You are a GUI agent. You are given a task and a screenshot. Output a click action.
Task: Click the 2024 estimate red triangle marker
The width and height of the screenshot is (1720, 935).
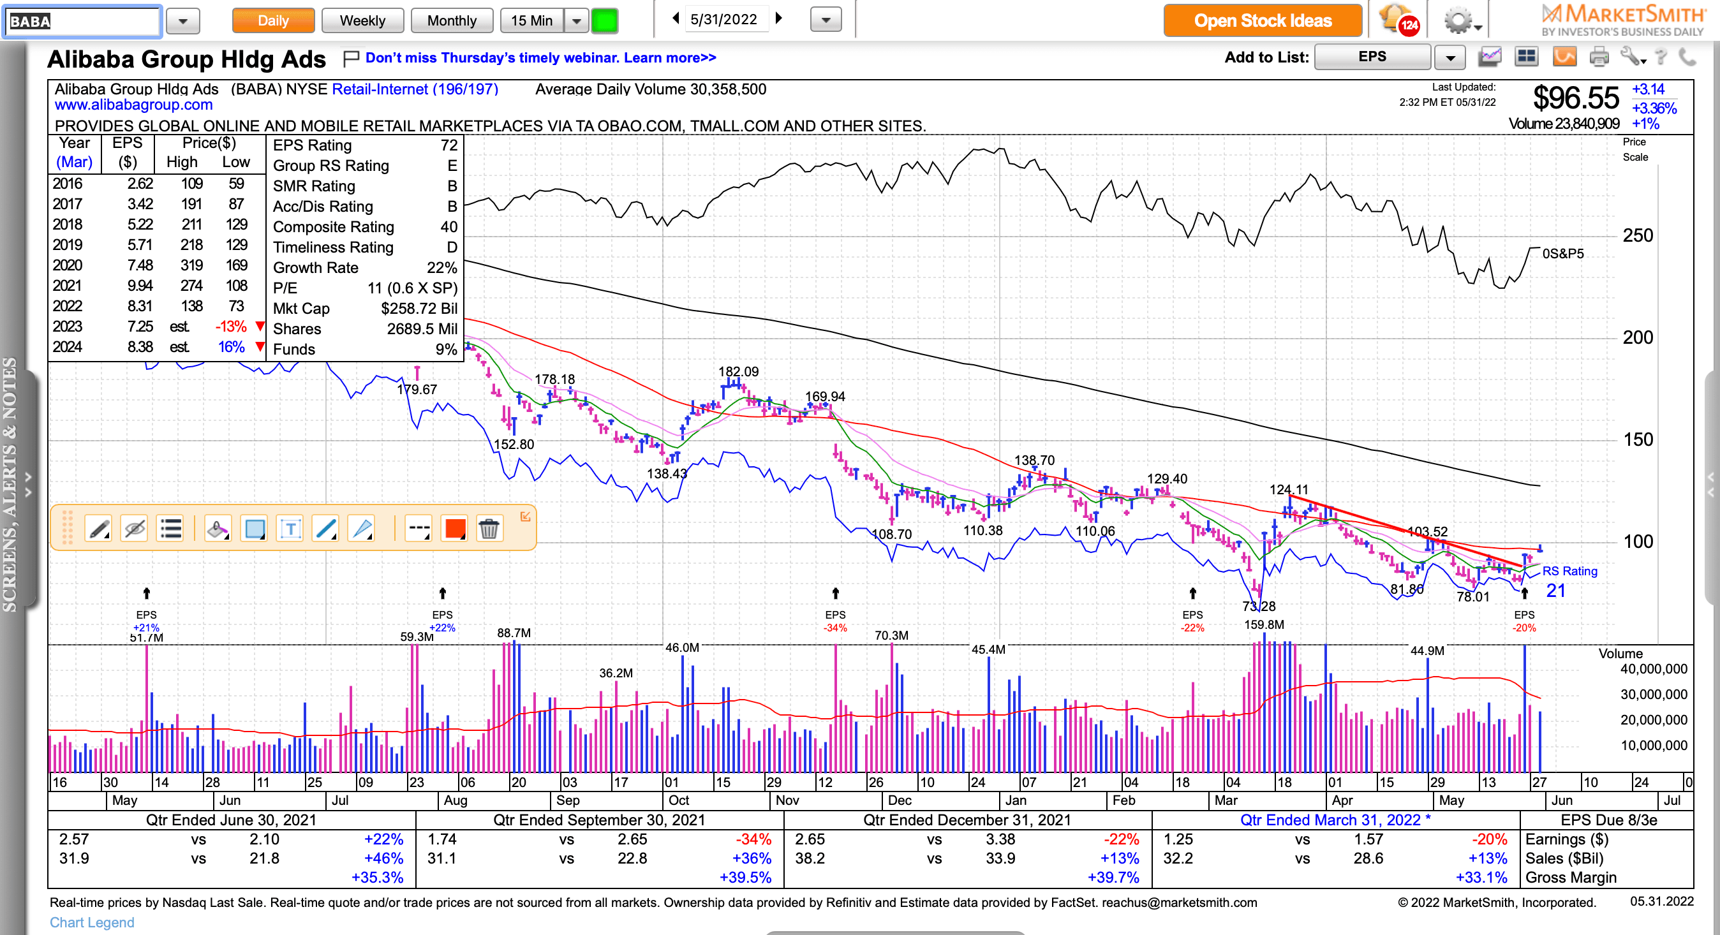pos(260,347)
